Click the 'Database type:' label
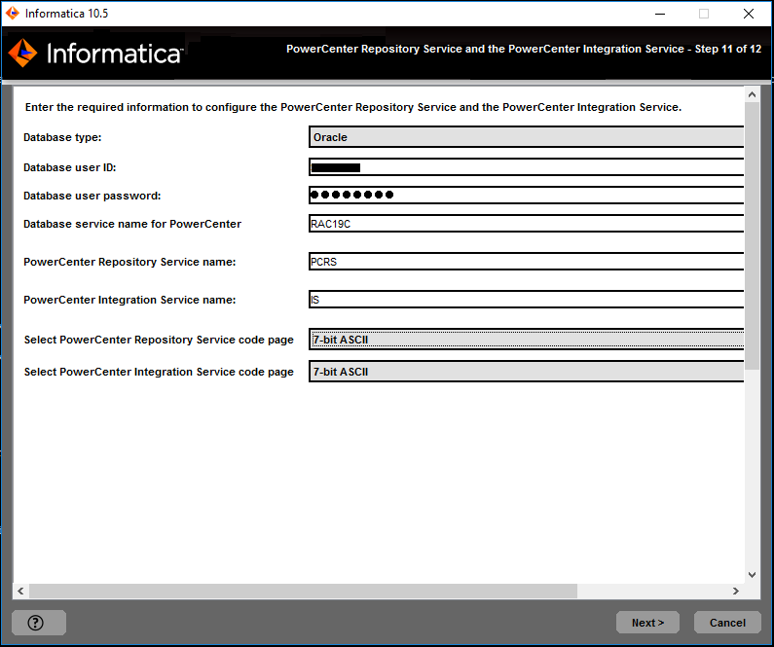The width and height of the screenshot is (774, 647). 62,137
